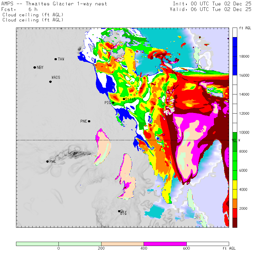Click the PHL station dot
The image size is (253, 253).
[47, 161]
